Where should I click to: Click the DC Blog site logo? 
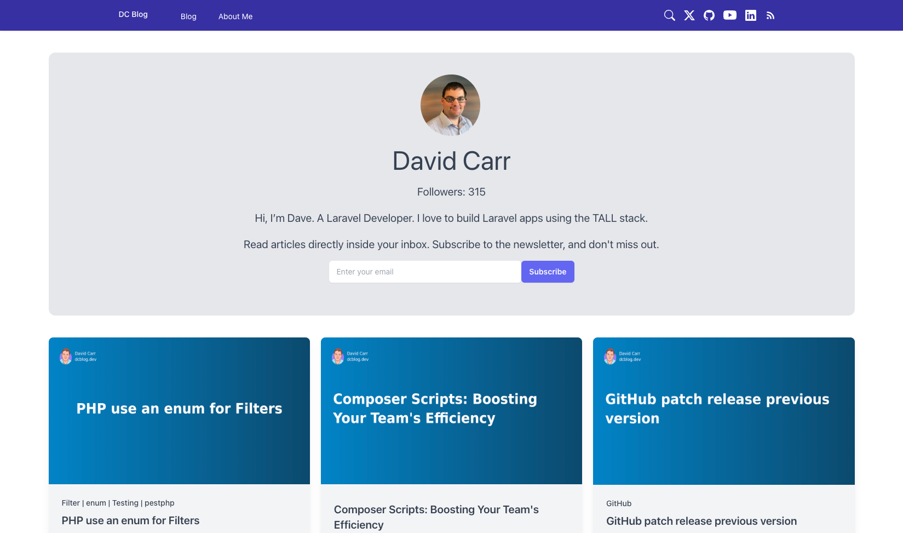[x=133, y=14]
